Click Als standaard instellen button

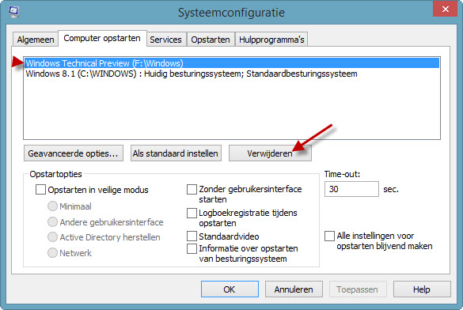[176, 153]
